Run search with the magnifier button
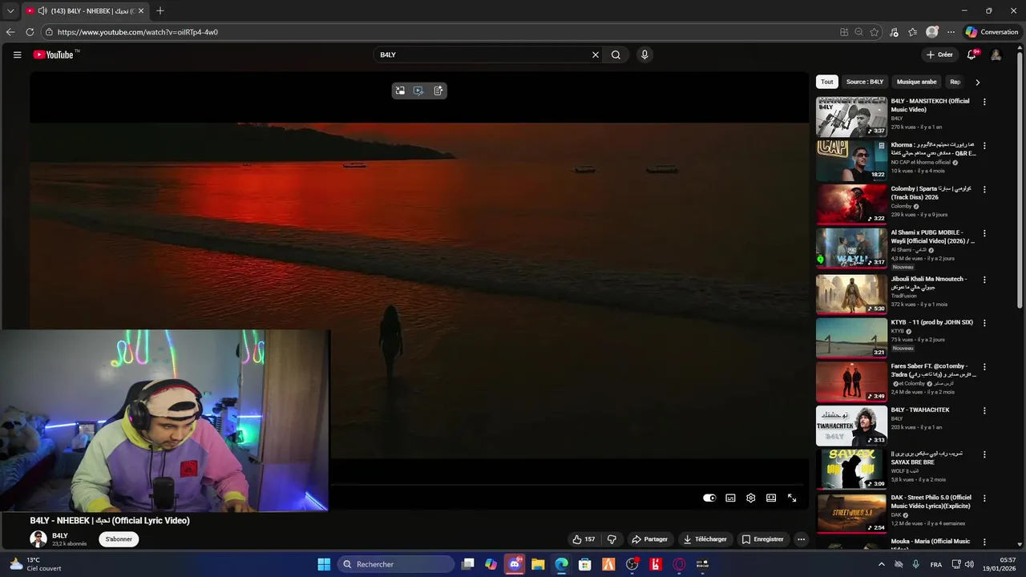The image size is (1026, 577). tap(616, 54)
